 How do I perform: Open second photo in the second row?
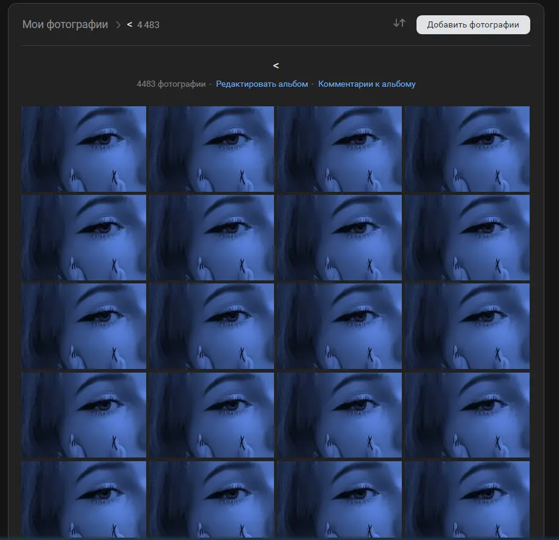coord(212,238)
